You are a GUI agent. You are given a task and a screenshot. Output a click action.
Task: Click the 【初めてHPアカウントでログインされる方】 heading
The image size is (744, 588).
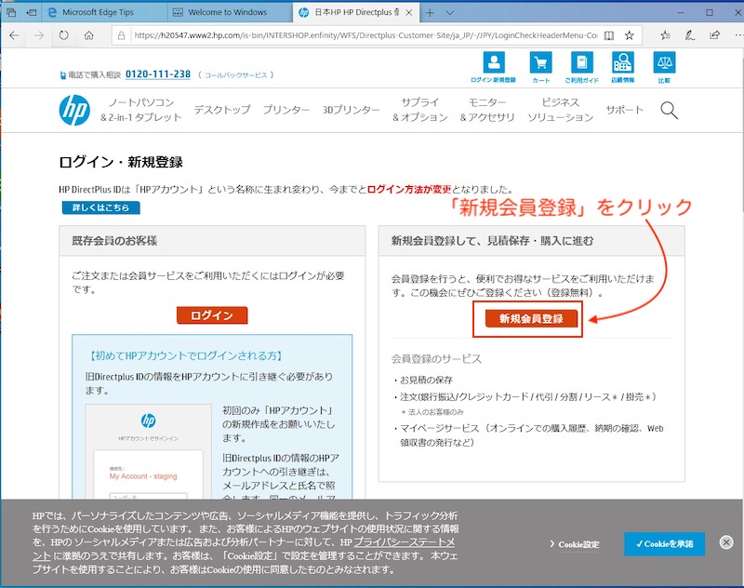(x=186, y=356)
